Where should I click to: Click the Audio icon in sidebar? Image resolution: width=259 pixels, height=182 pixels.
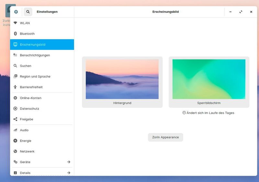(15, 130)
